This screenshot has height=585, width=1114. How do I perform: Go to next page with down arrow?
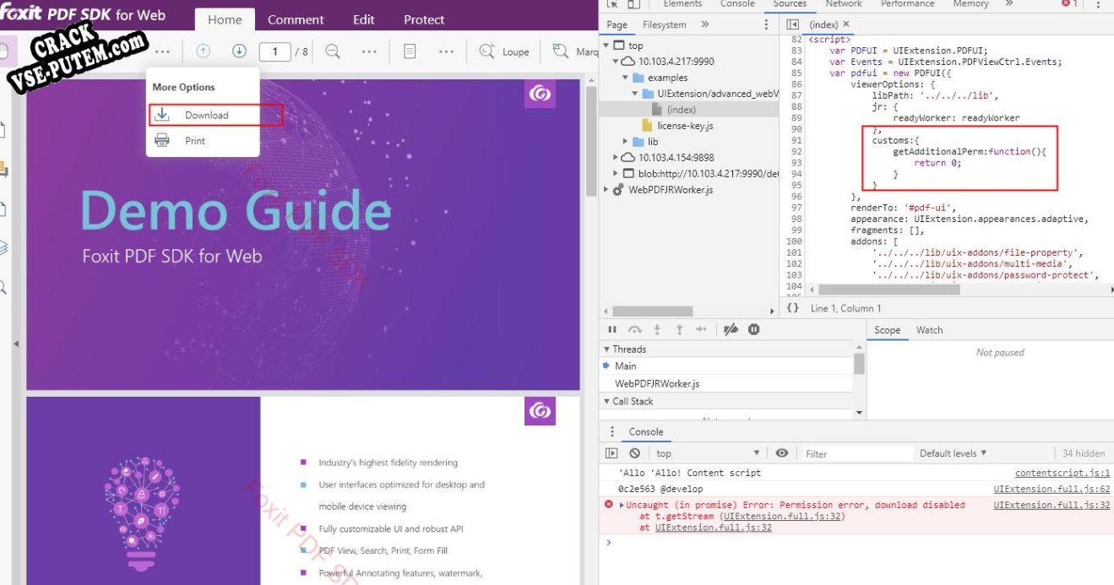pos(239,51)
